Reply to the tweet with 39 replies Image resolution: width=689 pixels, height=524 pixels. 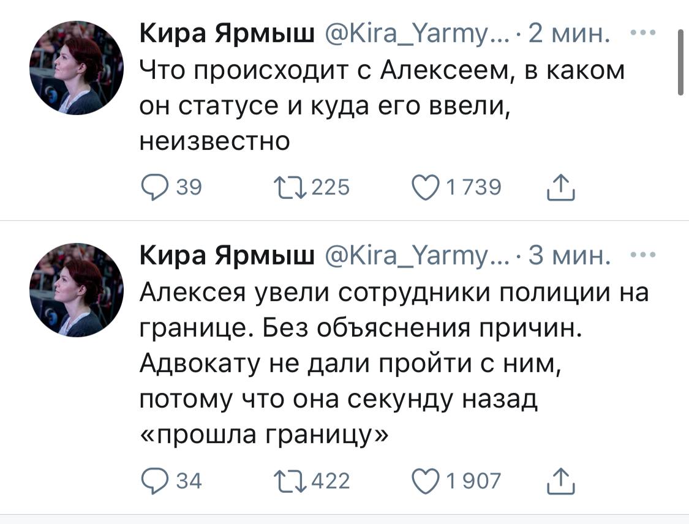[152, 188]
